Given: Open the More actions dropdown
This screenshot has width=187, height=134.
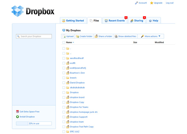Looking at the screenshot, I should 151,36.
